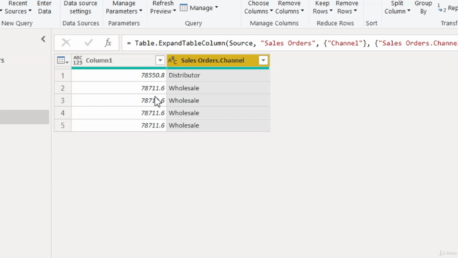The height and width of the screenshot is (258, 458).
Task: Open Choose Columns dropdown
Action: pos(258,8)
